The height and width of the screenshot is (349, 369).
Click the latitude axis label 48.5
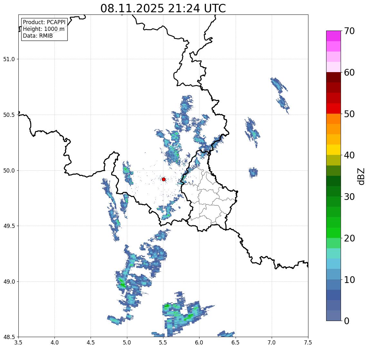9,337
